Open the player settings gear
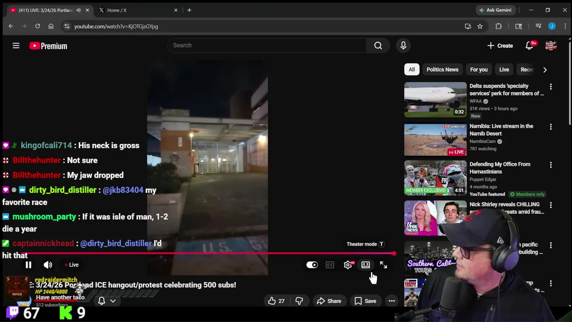The height and width of the screenshot is (322, 572). click(348, 265)
